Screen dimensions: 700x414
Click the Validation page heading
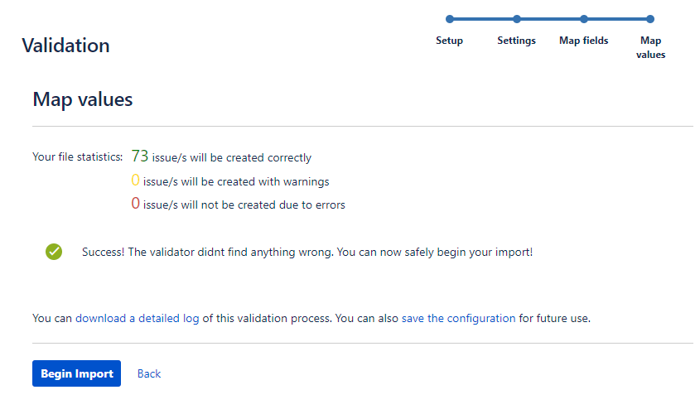pyautogui.click(x=65, y=45)
